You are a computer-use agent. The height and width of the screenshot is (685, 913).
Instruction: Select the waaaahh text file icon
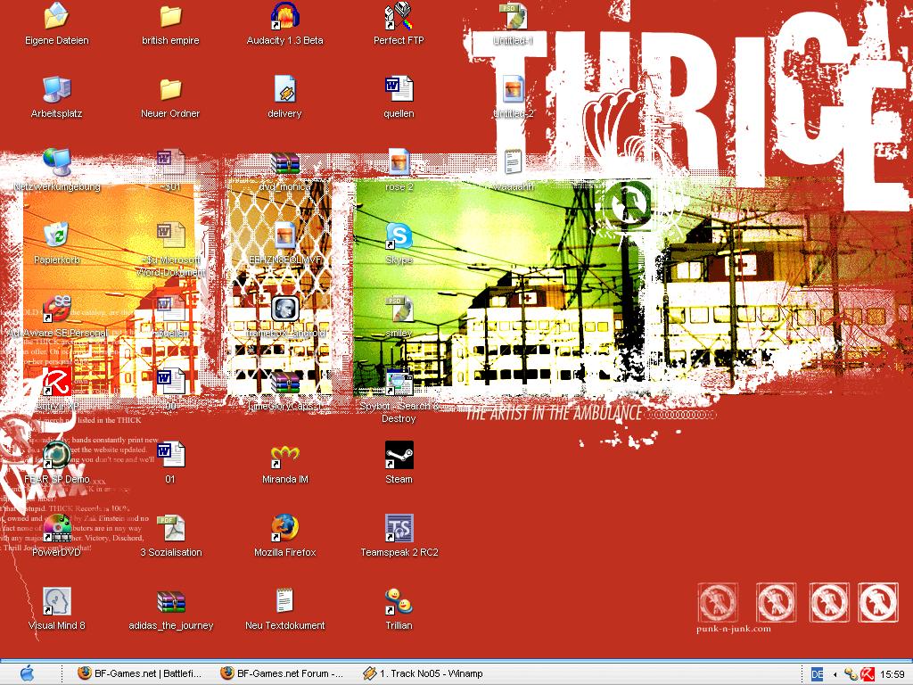pyautogui.click(x=513, y=162)
